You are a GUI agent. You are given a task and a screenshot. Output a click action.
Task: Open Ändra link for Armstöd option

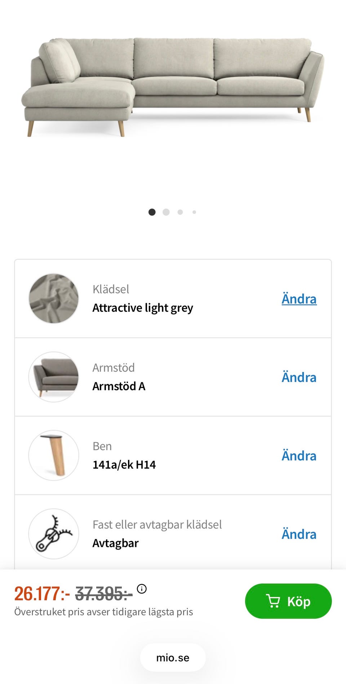coord(299,377)
